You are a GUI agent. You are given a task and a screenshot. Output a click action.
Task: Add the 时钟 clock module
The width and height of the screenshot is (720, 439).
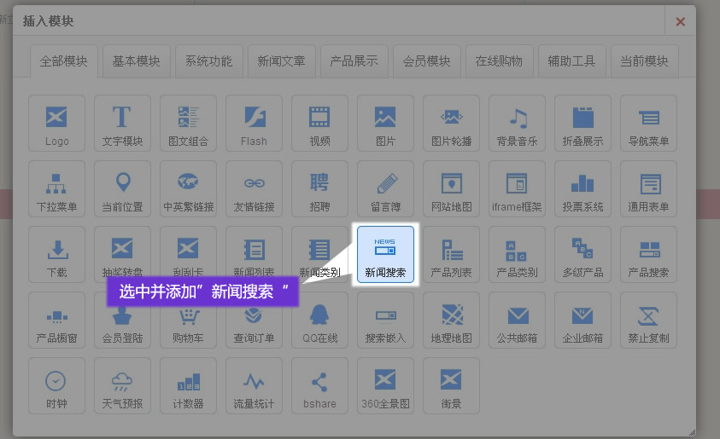[x=57, y=386]
